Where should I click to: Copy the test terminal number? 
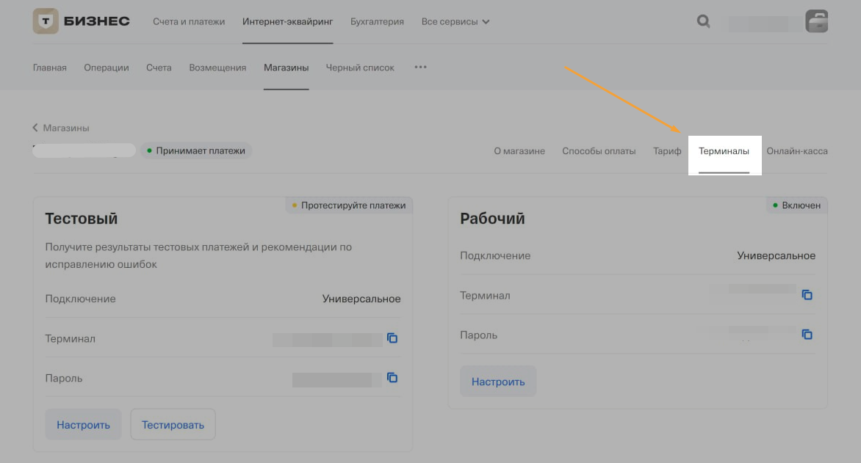click(392, 338)
